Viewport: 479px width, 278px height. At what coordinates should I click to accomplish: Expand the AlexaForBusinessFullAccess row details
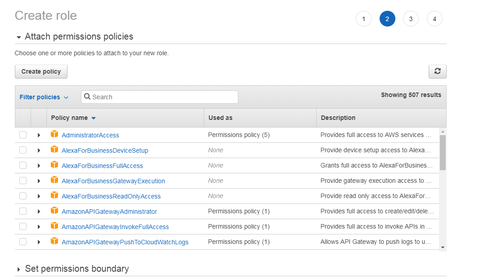pos(39,166)
